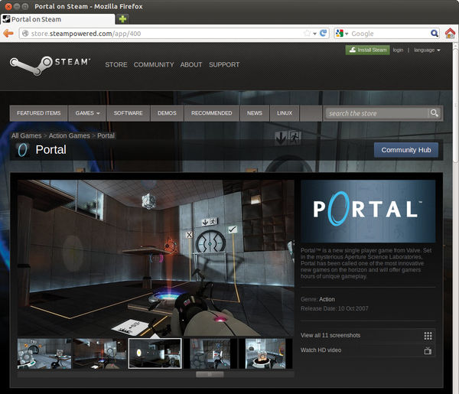Click the search the store field
The height and width of the screenshot is (394, 459).
pyautogui.click(x=376, y=113)
